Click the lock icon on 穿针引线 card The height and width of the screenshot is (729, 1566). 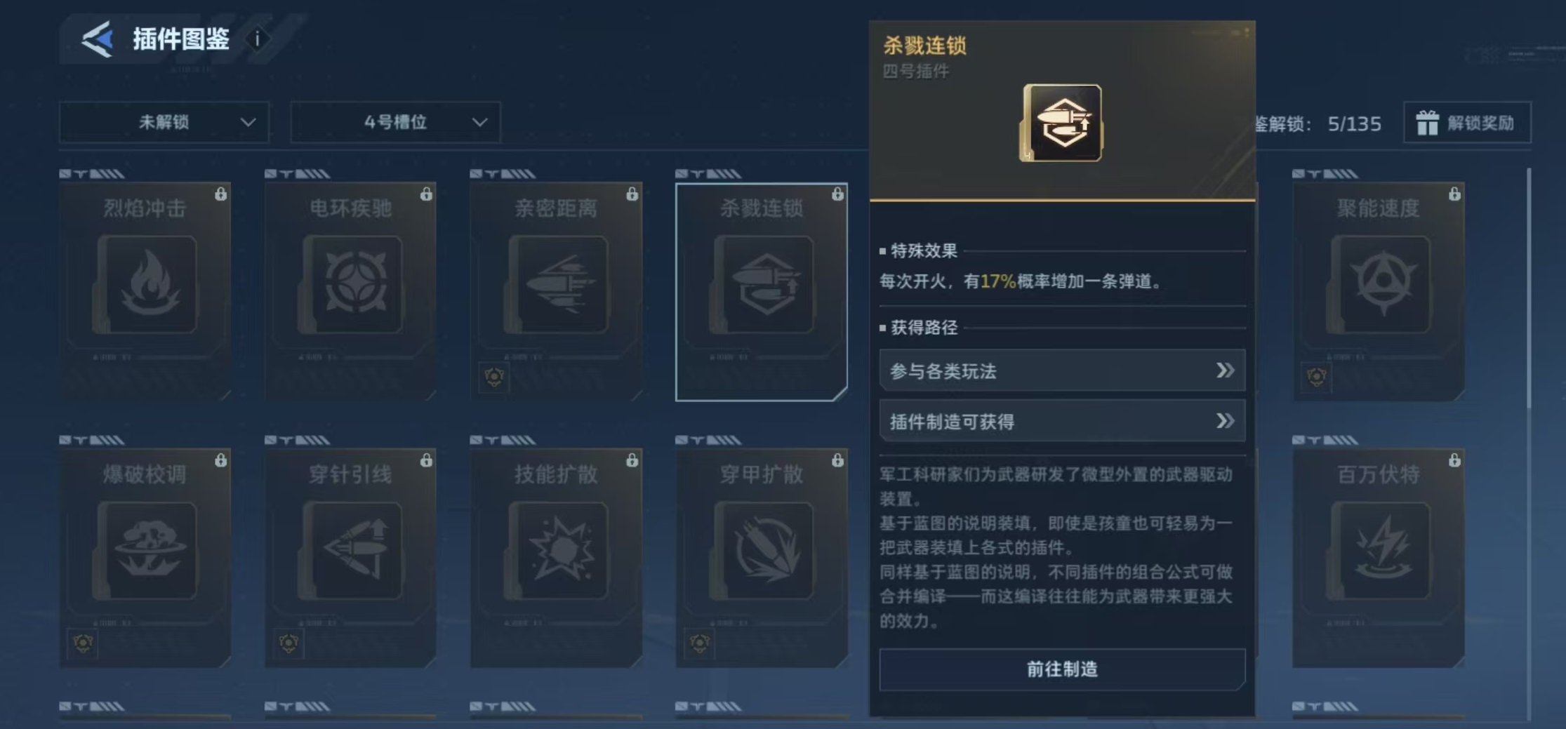[x=426, y=460]
